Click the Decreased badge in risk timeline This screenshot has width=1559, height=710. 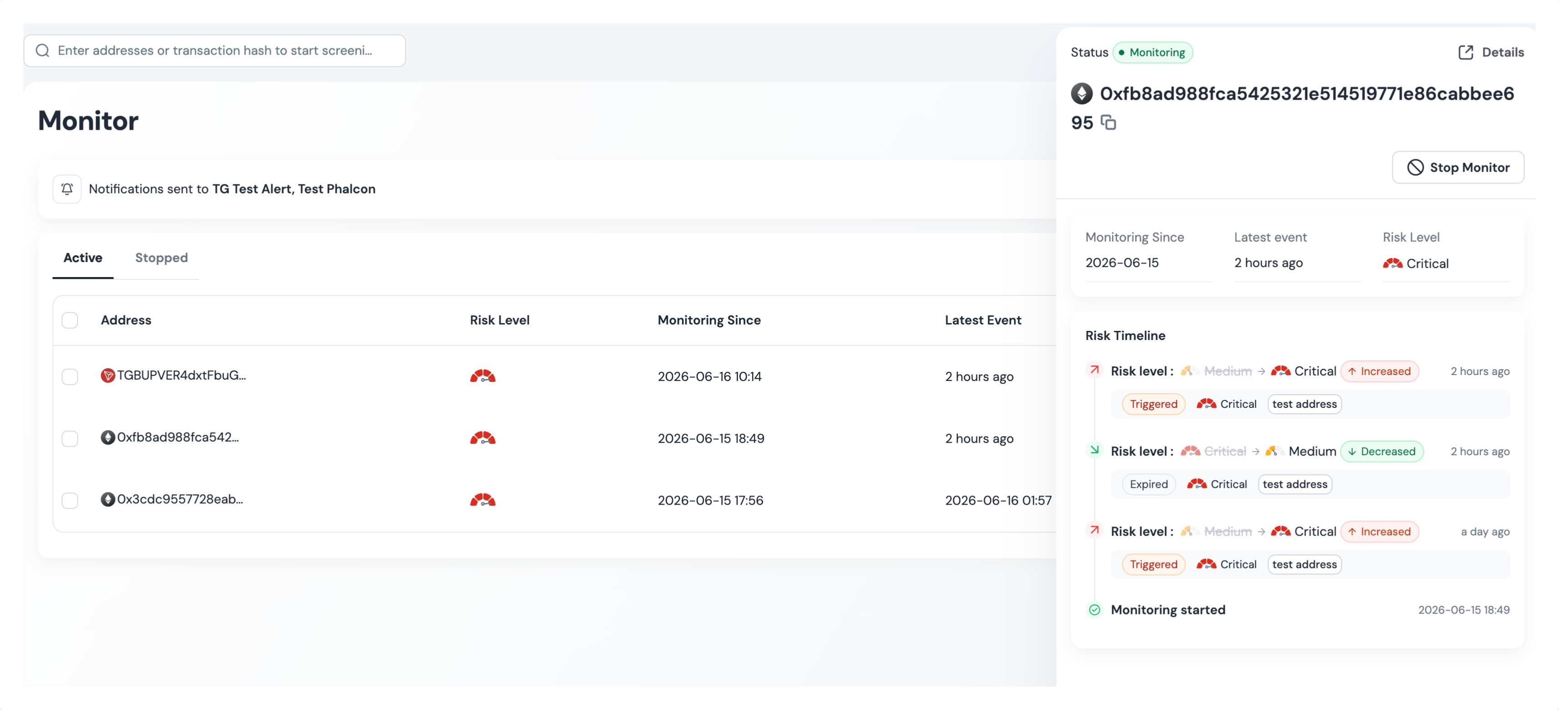pyautogui.click(x=1382, y=451)
